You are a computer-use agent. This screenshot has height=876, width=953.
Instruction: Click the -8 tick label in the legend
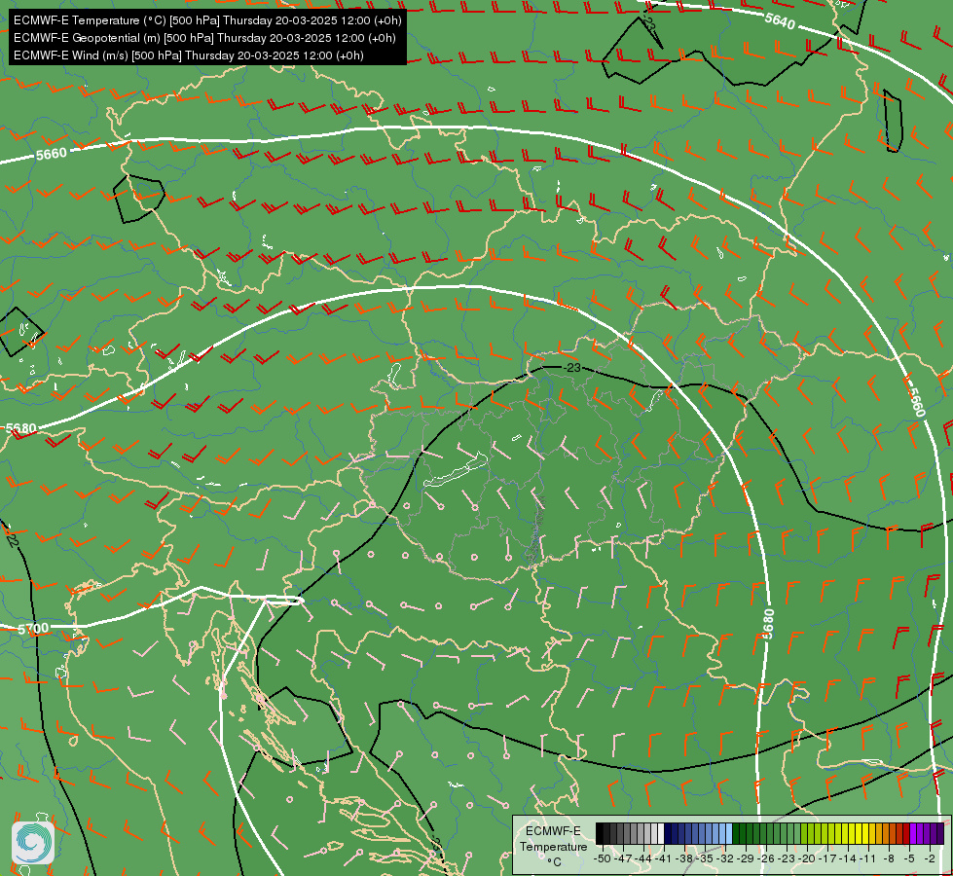tap(890, 858)
